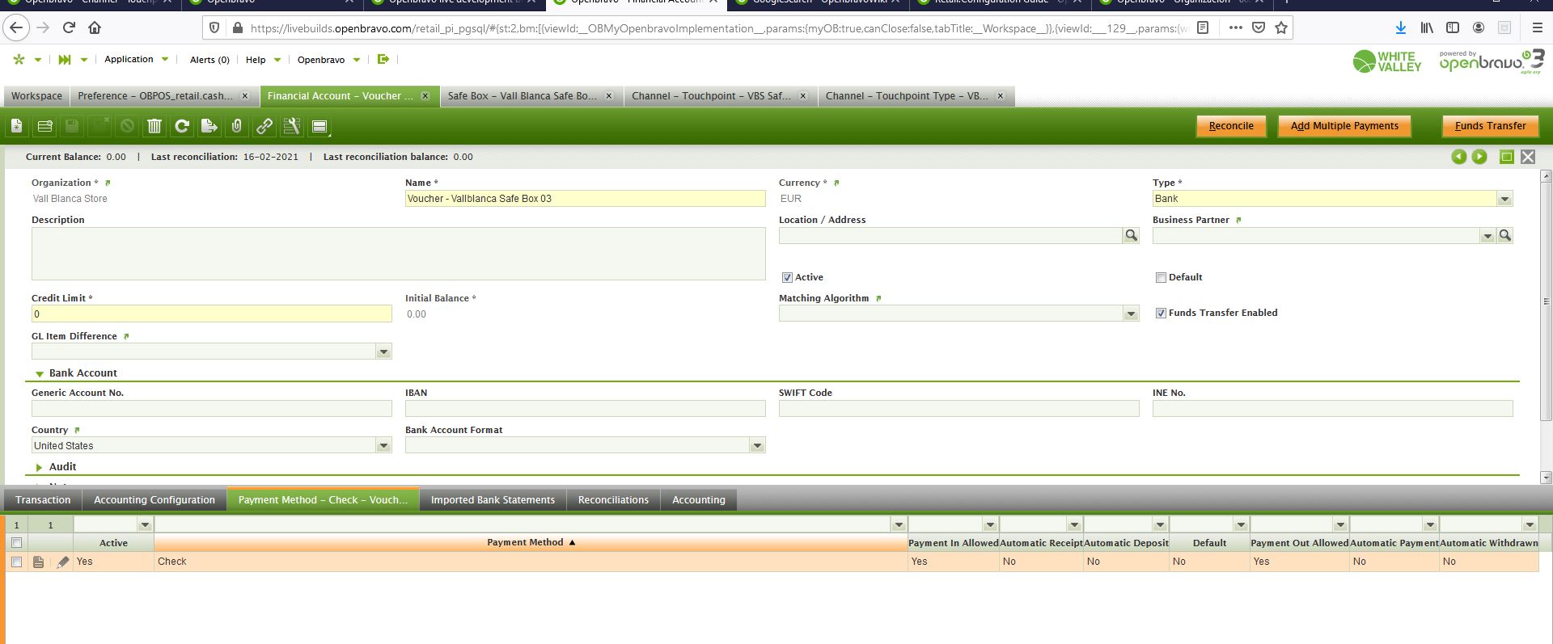Open the Accounting Configuration subtab
The height and width of the screenshot is (644, 1553).
154,500
